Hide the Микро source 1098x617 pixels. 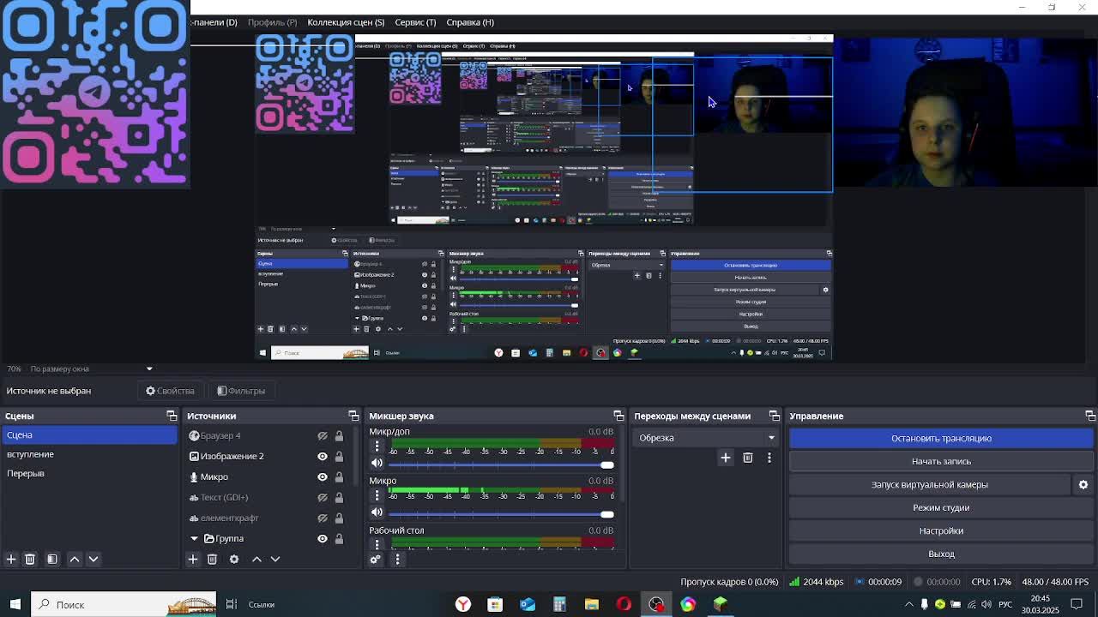tap(323, 476)
